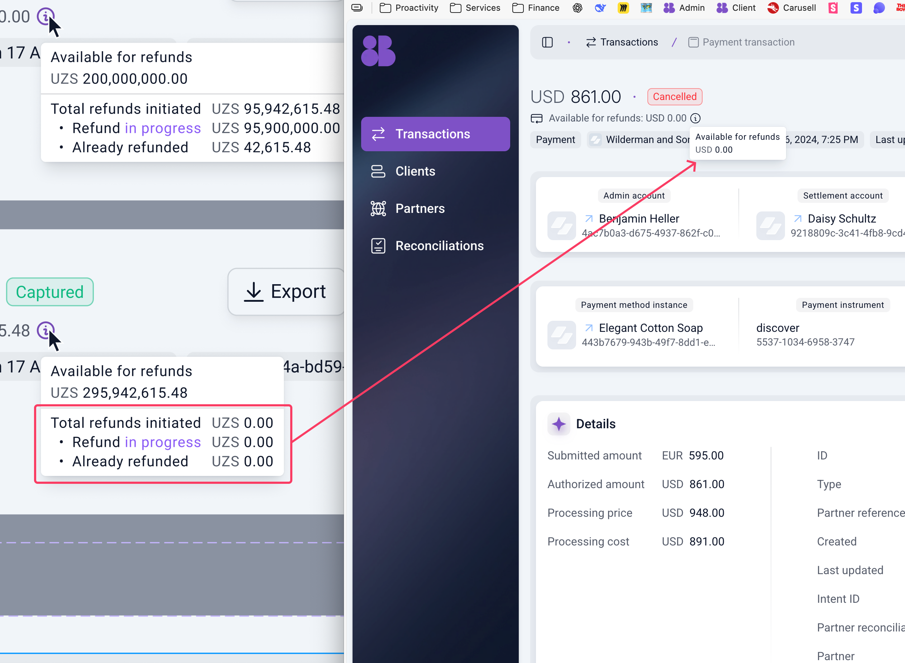Screen dimensions: 905x663
Task: Open the Finance bookmark folder
Action: 536,8
